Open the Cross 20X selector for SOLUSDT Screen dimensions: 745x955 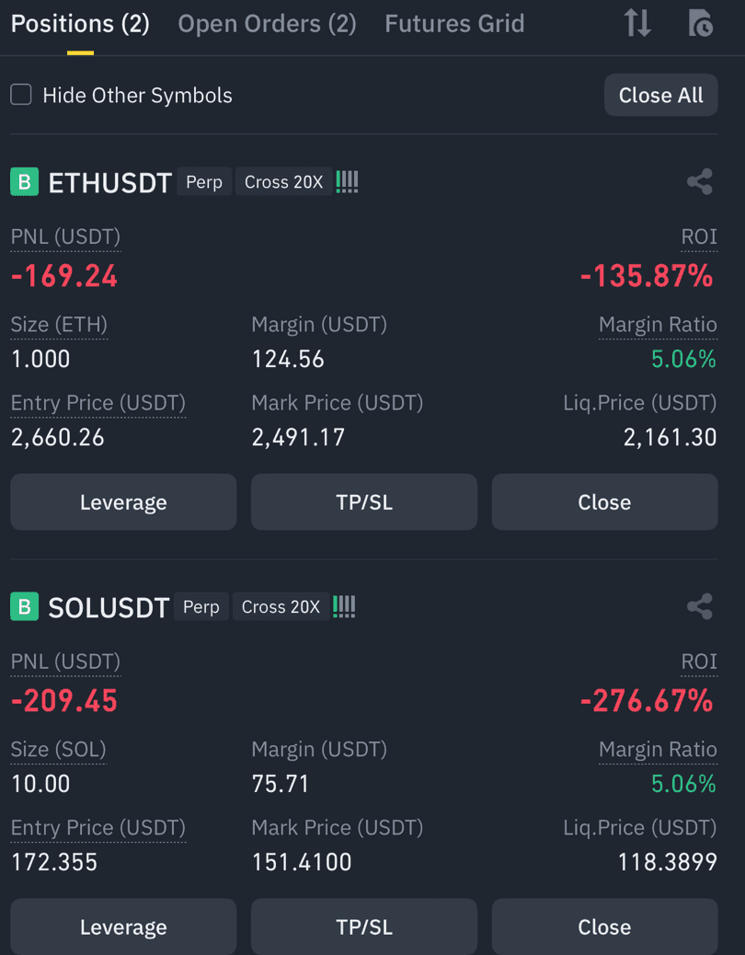coord(281,606)
